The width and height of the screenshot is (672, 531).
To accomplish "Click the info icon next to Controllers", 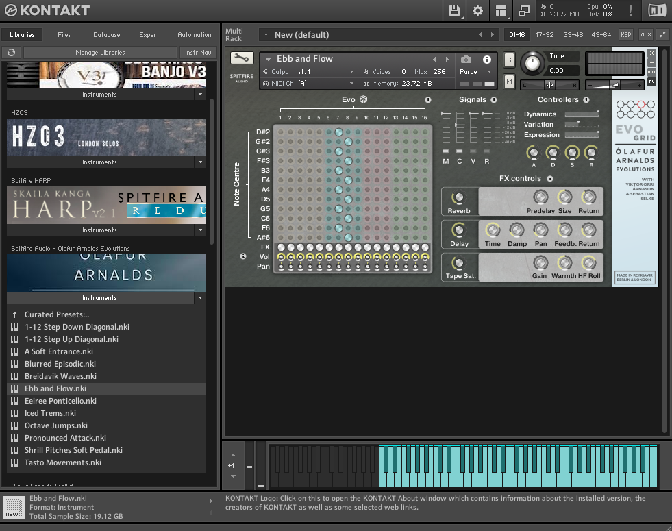I will click(x=586, y=100).
